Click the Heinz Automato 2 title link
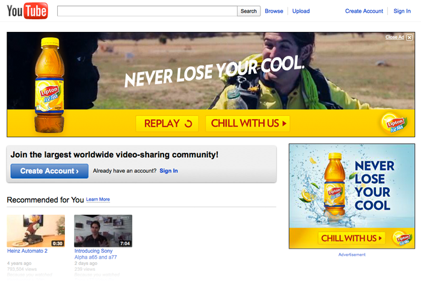 coord(27,251)
